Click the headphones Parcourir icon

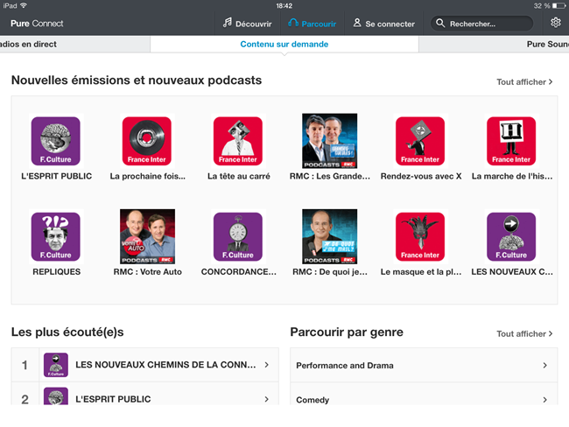[293, 23]
